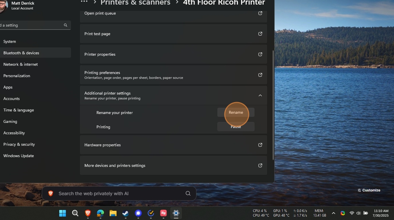This screenshot has height=220, width=394.
Task: Click the colorful tray icon beside hidden-icons arrow
Action: 343,213
